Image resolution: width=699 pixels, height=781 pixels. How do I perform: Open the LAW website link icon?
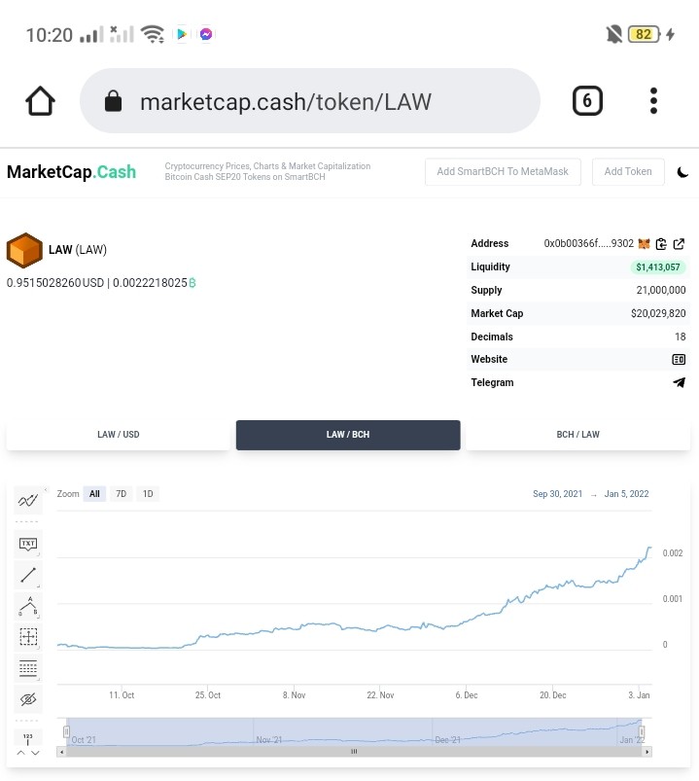(679, 359)
